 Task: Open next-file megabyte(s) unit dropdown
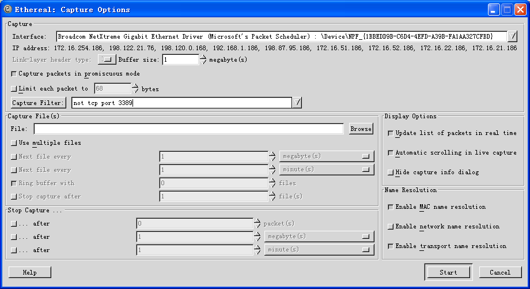(327, 156)
